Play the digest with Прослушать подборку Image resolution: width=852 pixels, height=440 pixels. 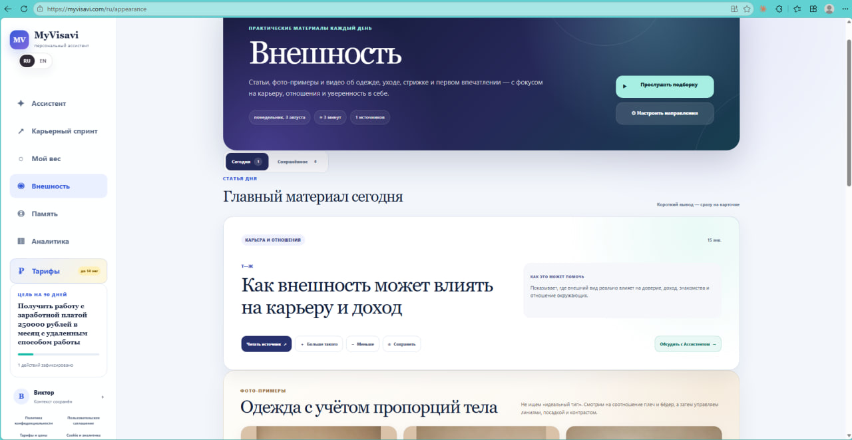click(665, 87)
